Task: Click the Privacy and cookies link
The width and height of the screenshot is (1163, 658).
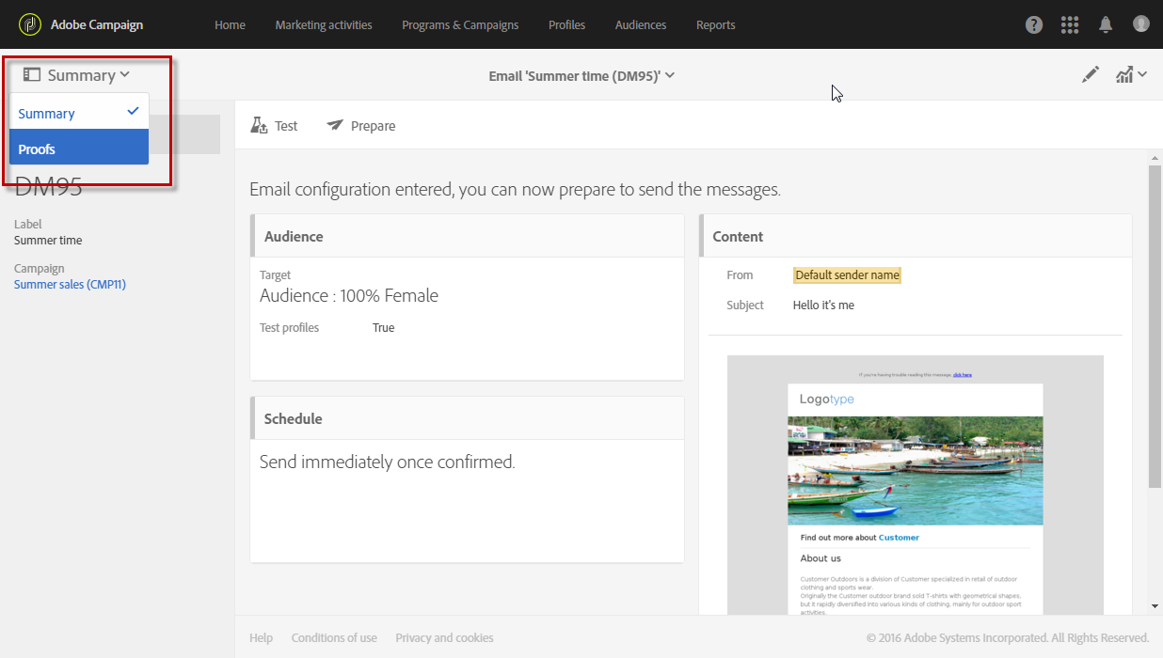Action: click(x=444, y=637)
